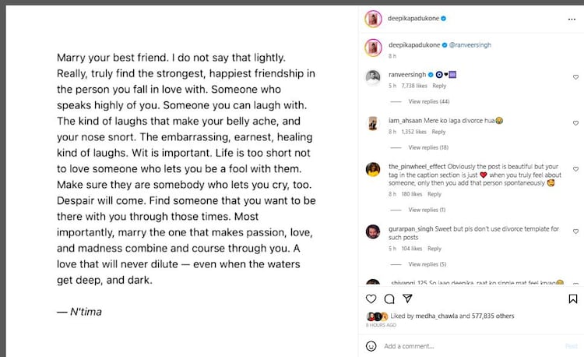Click the_pinwheel_effect's comment avatar

click(x=373, y=169)
